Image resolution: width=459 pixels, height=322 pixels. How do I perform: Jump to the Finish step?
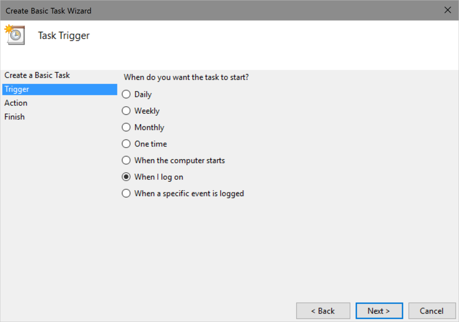15,117
